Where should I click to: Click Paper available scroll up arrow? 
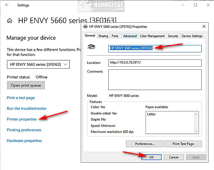click(x=196, y=114)
